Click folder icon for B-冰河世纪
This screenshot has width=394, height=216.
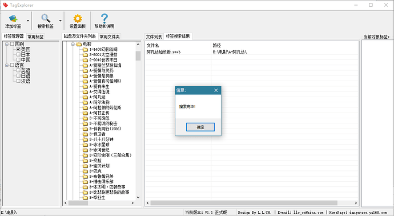click(x=86, y=150)
